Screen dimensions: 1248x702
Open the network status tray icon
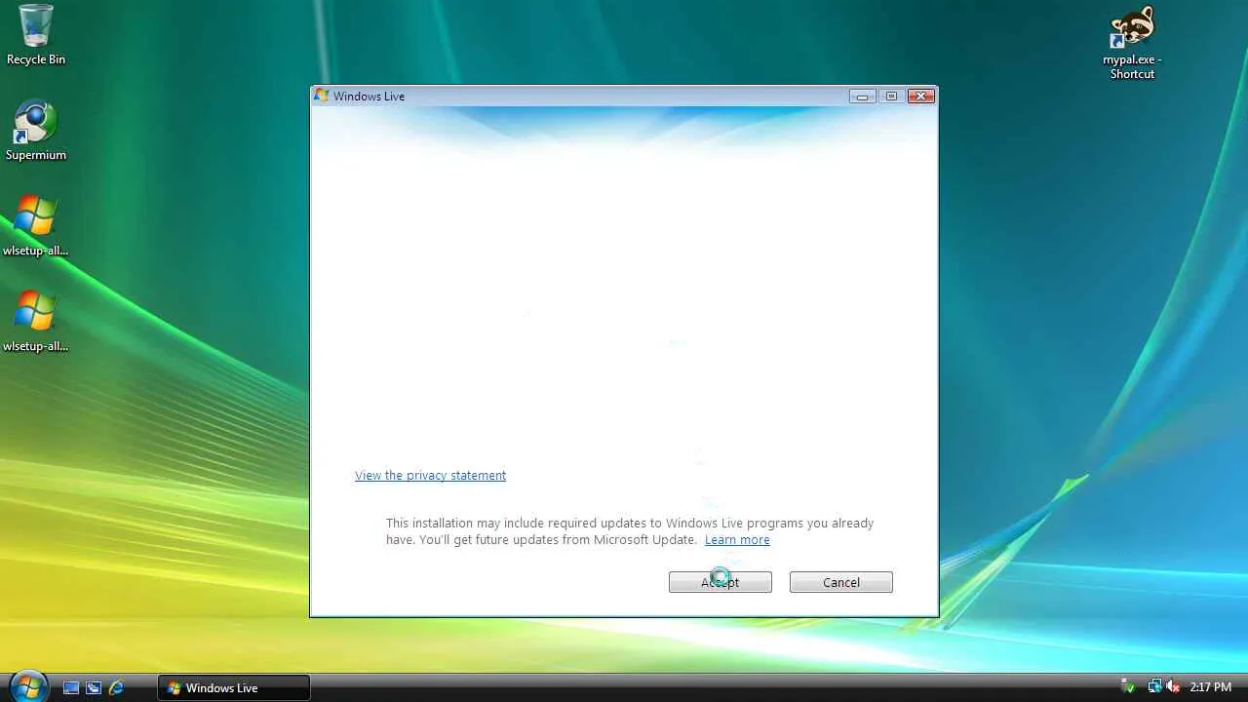click(x=1154, y=687)
